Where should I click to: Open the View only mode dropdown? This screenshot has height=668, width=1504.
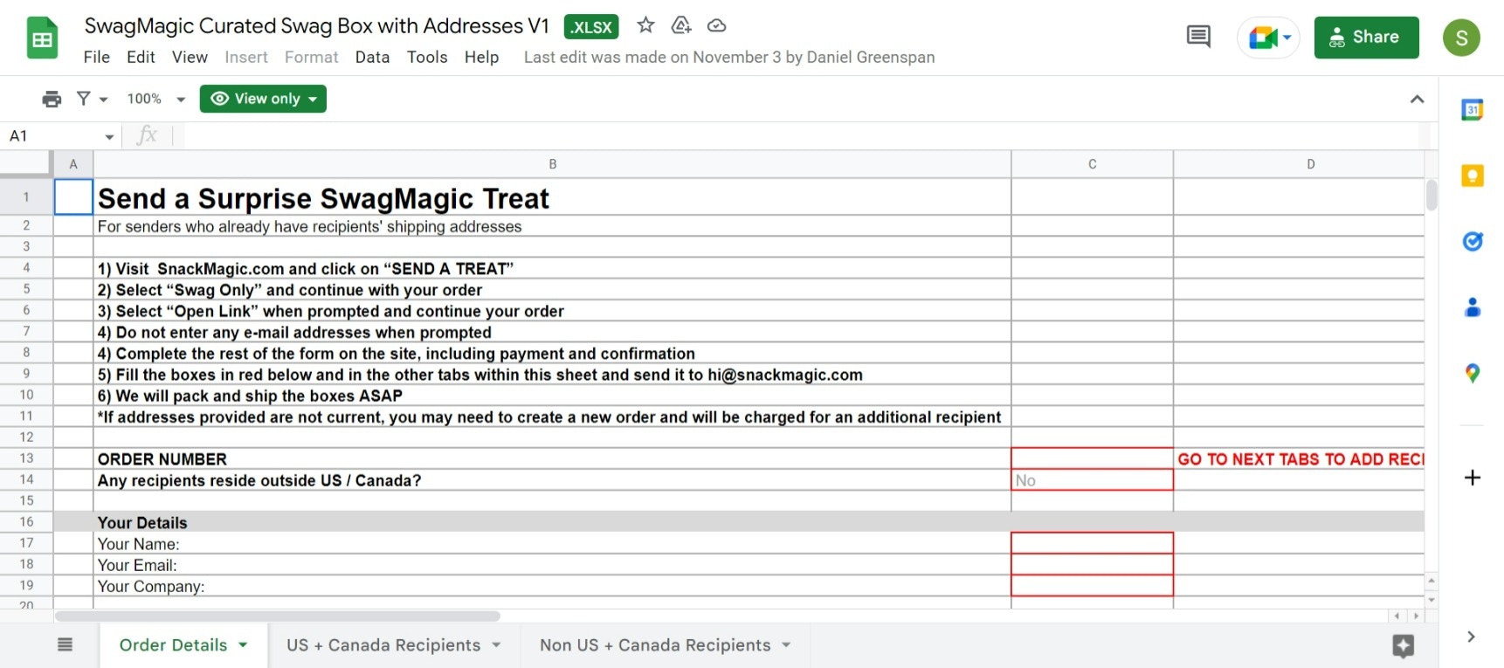pos(263,99)
